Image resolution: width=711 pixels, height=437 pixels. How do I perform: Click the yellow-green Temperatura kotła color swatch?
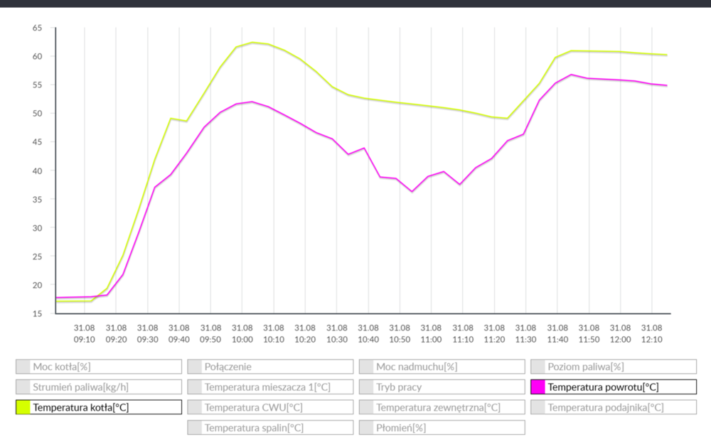(23, 407)
